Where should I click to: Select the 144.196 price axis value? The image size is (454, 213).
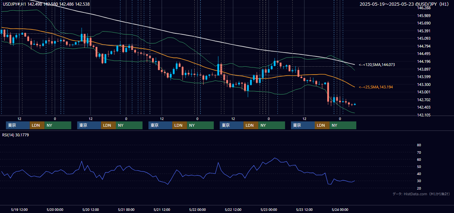click(x=424, y=61)
